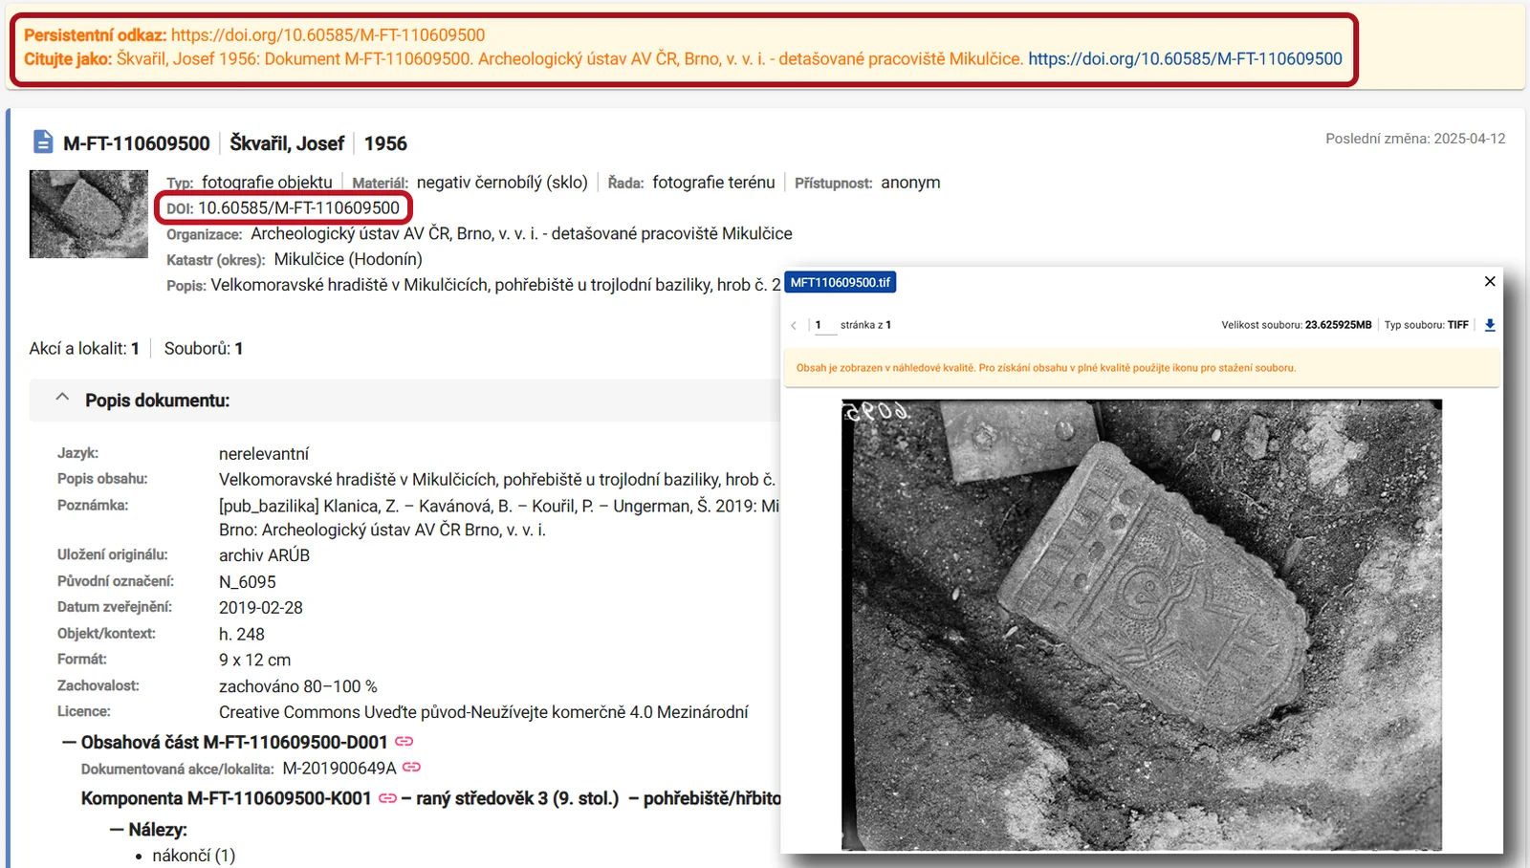Image resolution: width=1530 pixels, height=868 pixels.
Task: Click the previous page arrow in preview
Action: click(x=794, y=325)
